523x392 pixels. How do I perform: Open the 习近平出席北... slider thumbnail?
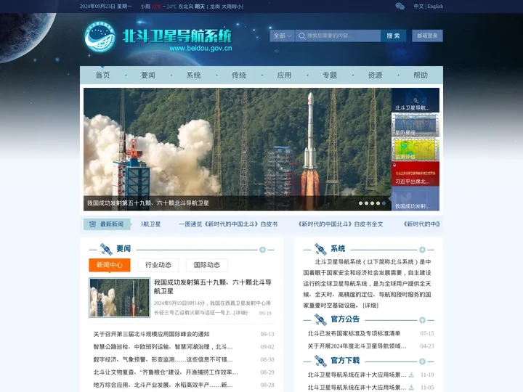point(415,174)
